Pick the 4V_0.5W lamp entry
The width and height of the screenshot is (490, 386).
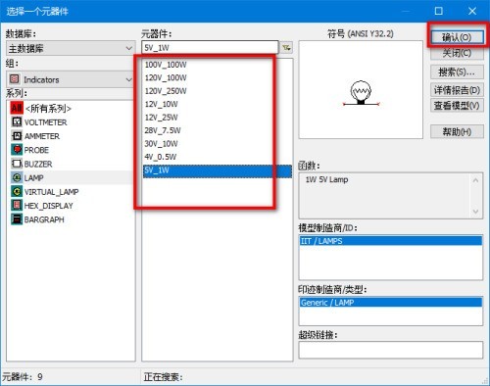coord(161,157)
